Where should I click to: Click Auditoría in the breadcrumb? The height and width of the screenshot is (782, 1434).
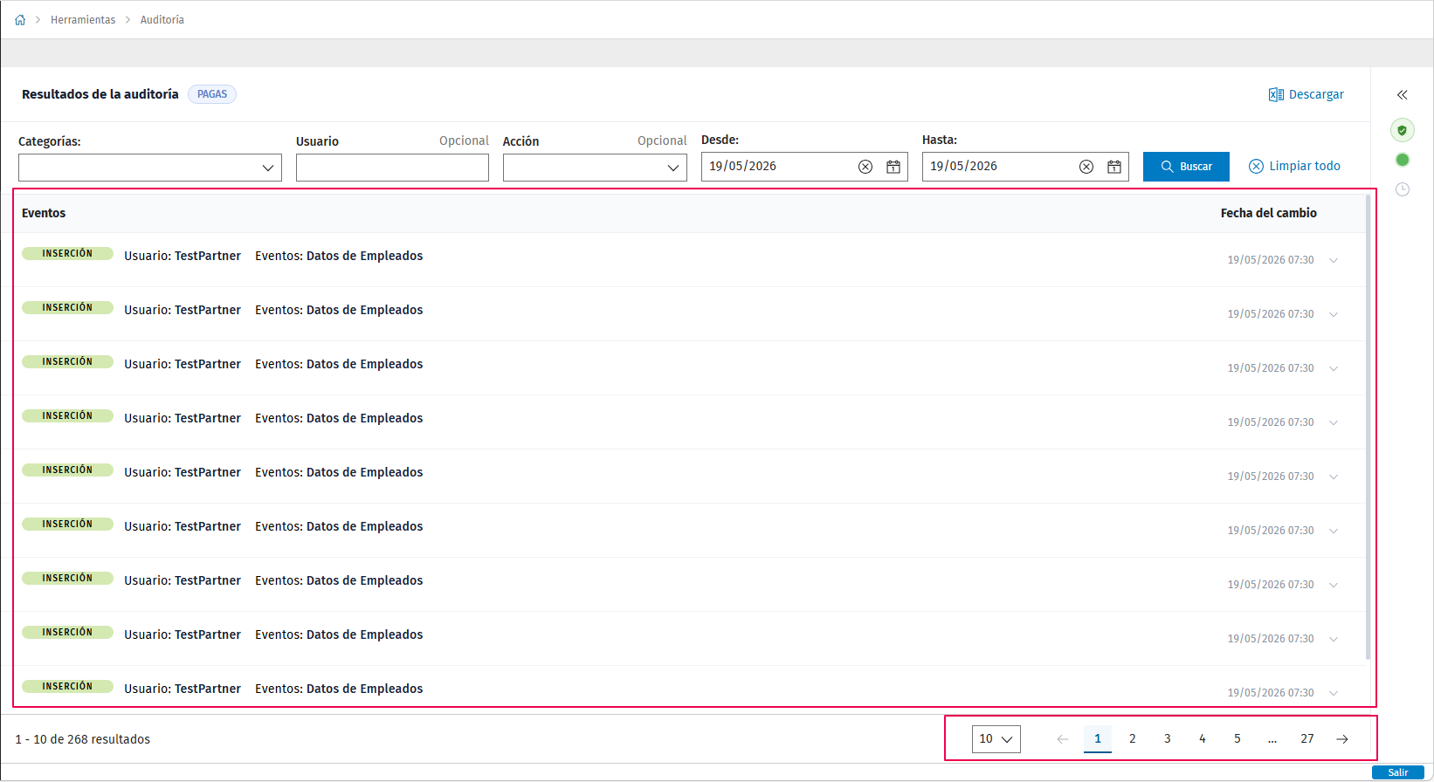click(162, 20)
